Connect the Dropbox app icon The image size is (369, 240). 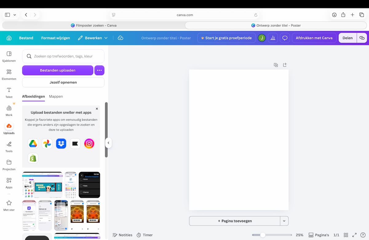click(61, 143)
